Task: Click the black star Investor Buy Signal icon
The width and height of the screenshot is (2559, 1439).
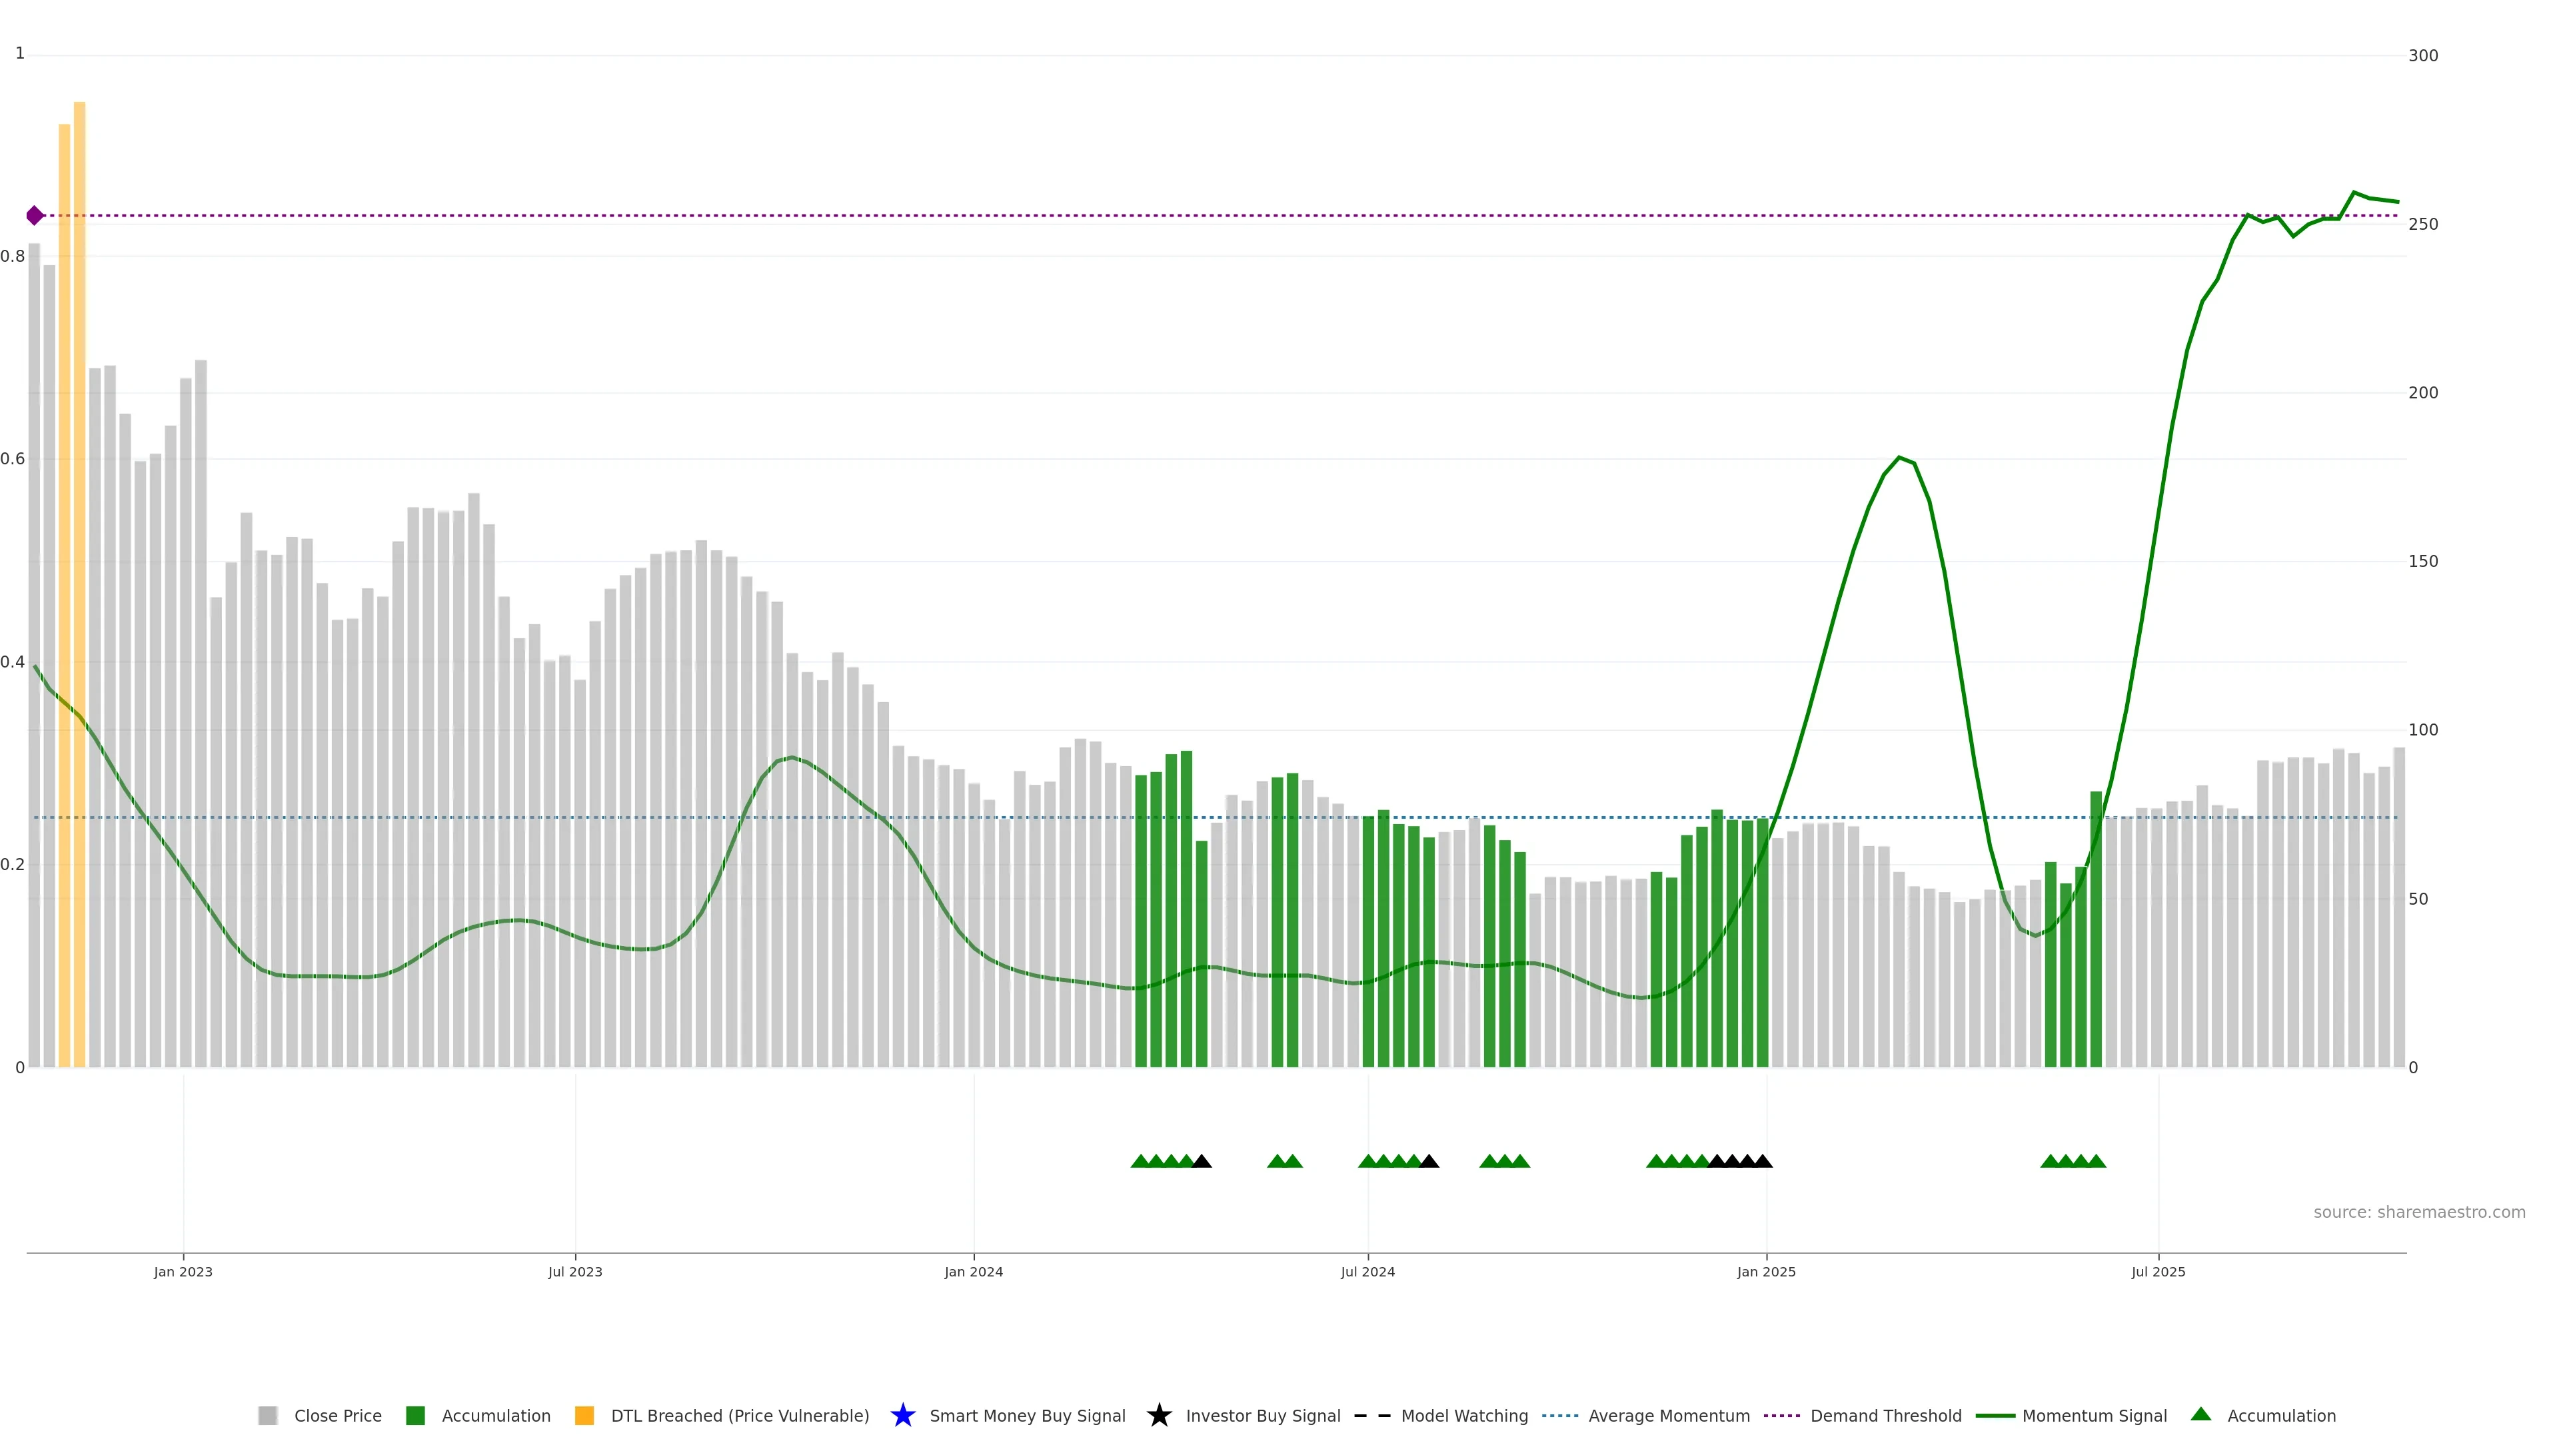Action: (x=1158, y=1415)
